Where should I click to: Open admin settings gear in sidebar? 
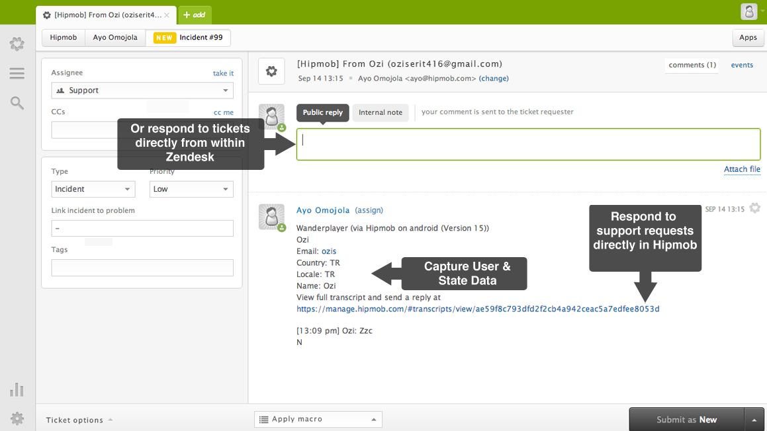point(17,418)
